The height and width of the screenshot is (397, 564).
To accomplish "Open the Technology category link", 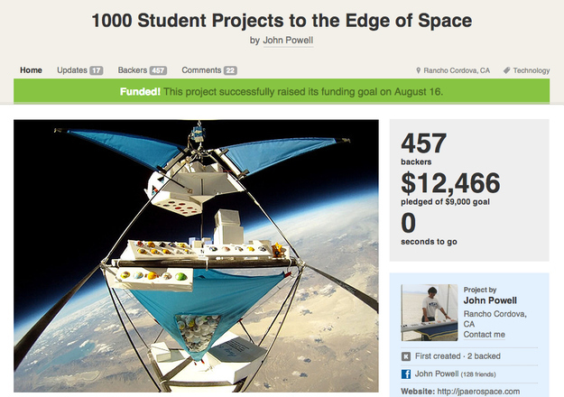I will click(x=532, y=70).
